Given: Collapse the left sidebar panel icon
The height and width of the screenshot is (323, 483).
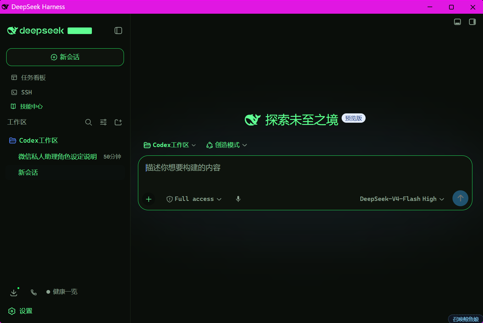Looking at the screenshot, I should [x=118, y=31].
